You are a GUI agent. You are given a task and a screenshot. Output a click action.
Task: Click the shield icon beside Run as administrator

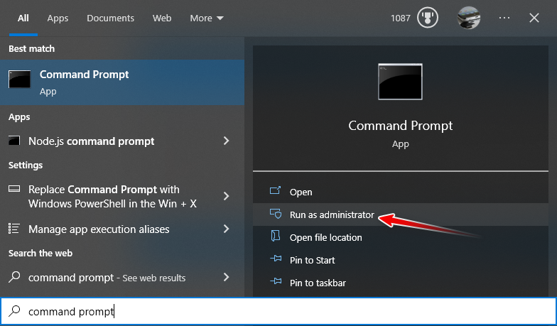click(x=276, y=214)
